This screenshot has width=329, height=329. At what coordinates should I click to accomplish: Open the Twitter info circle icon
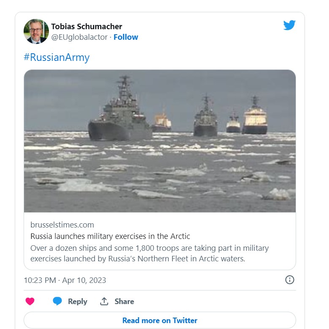click(x=290, y=280)
